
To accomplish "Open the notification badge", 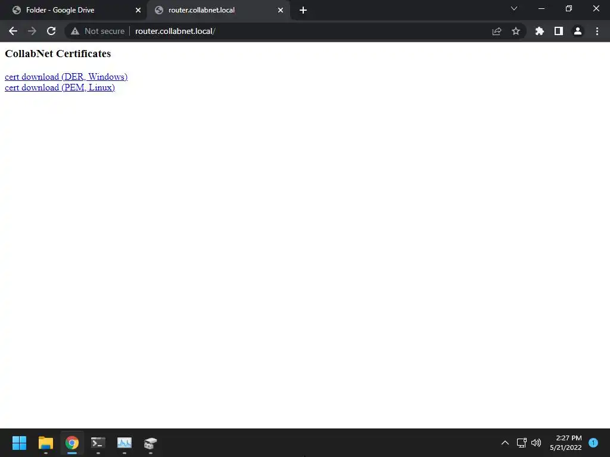I will pyautogui.click(x=593, y=443).
